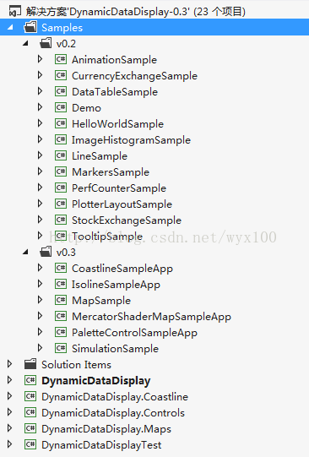Select the DynamicDataDisplayTest project name
This screenshot has height=457, width=309.
(x=101, y=445)
